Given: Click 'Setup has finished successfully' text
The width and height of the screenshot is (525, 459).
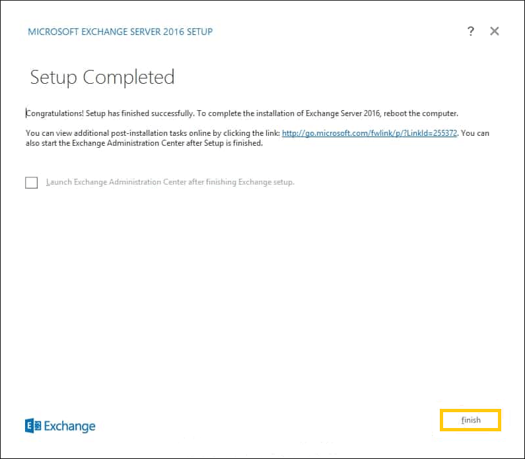Looking at the screenshot, I should 139,113.
